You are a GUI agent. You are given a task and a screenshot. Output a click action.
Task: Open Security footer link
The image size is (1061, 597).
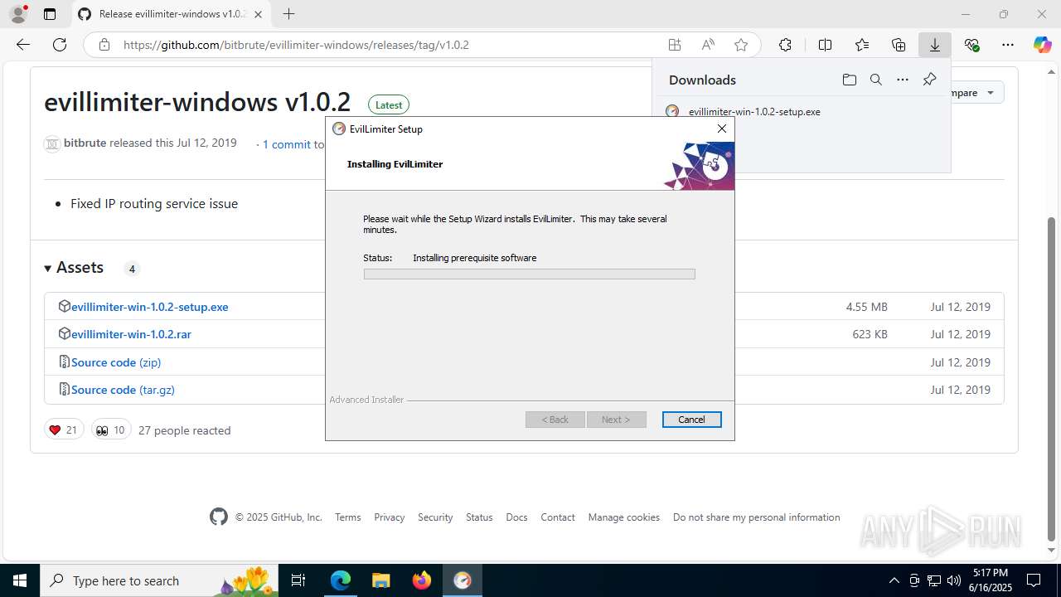tap(435, 517)
